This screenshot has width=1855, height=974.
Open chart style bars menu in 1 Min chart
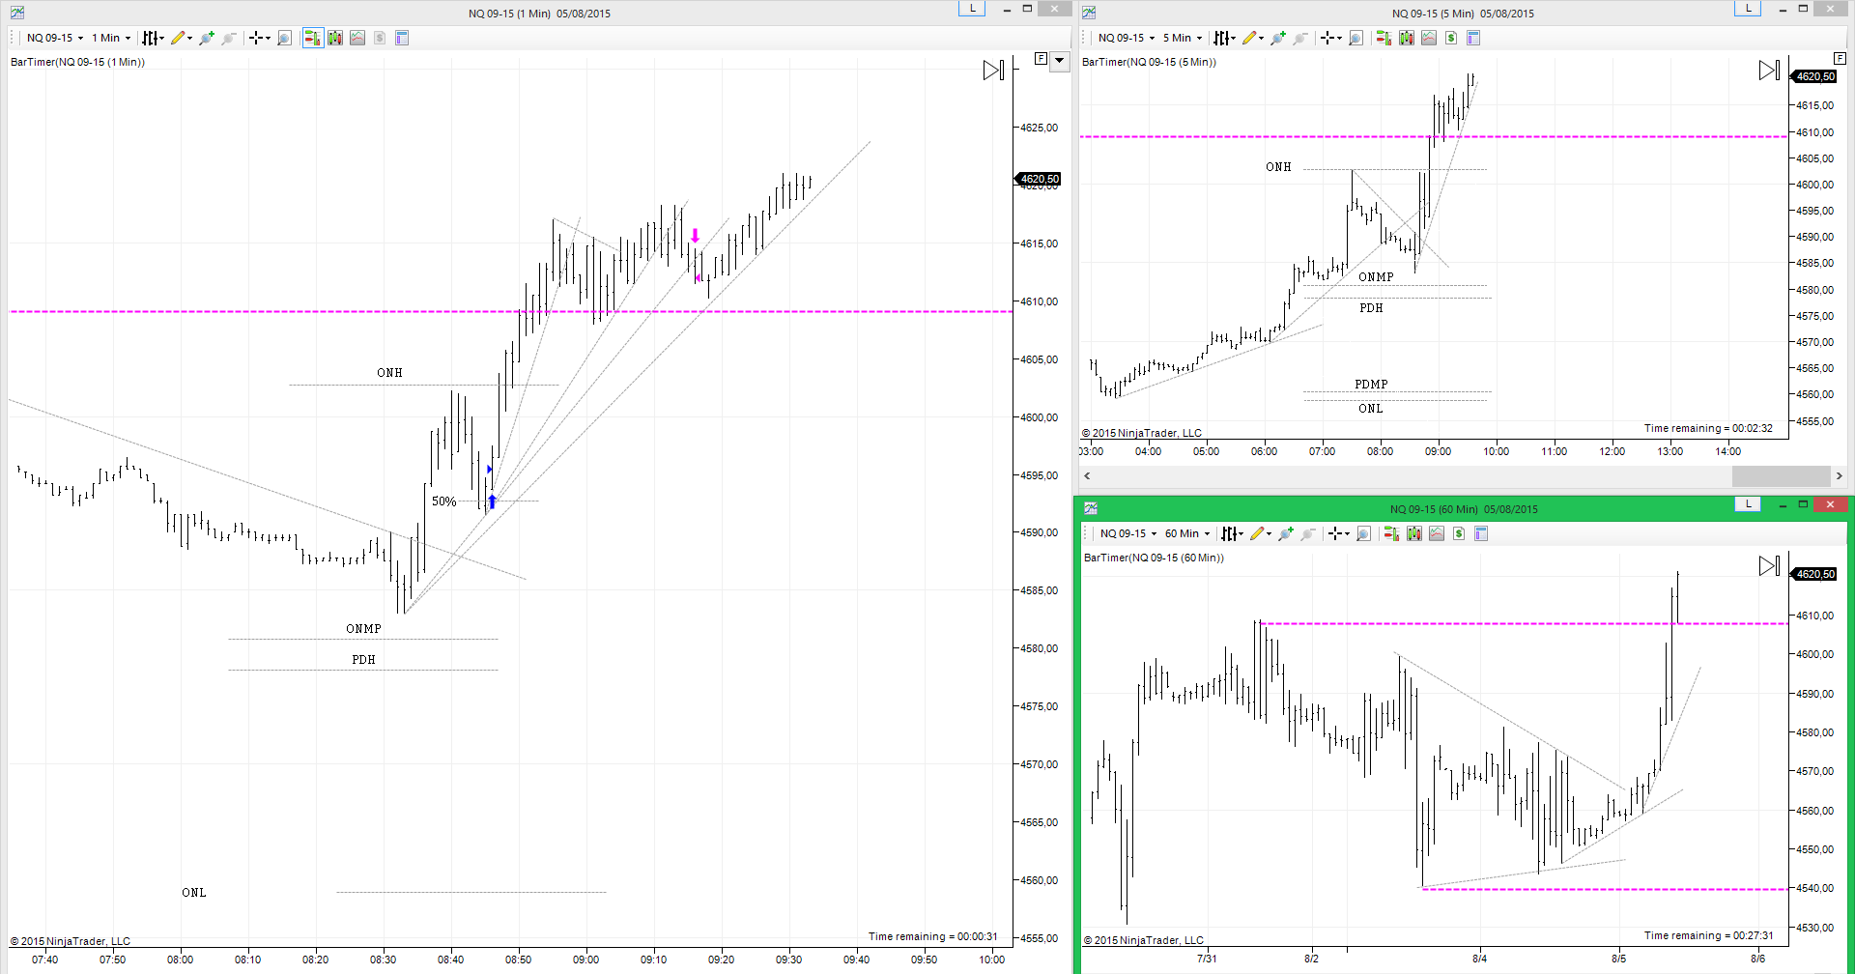tap(152, 38)
